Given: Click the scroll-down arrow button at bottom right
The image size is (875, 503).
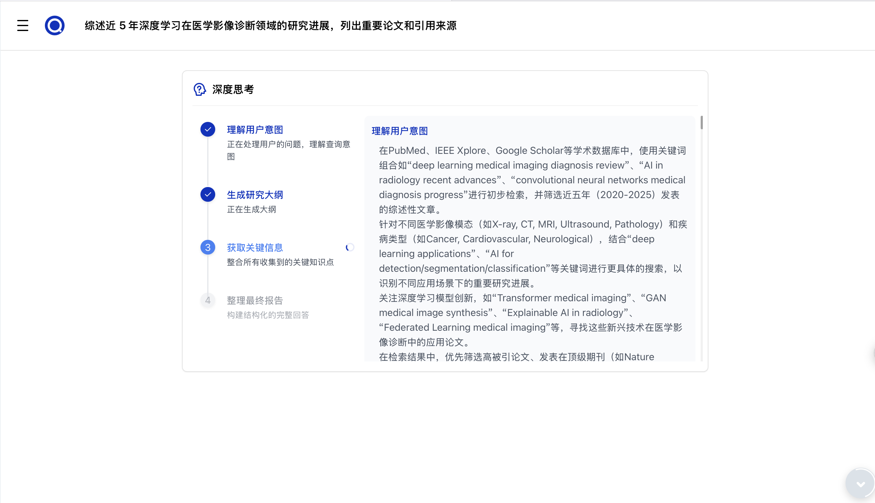Looking at the screenshot, I should click(860, 484).
